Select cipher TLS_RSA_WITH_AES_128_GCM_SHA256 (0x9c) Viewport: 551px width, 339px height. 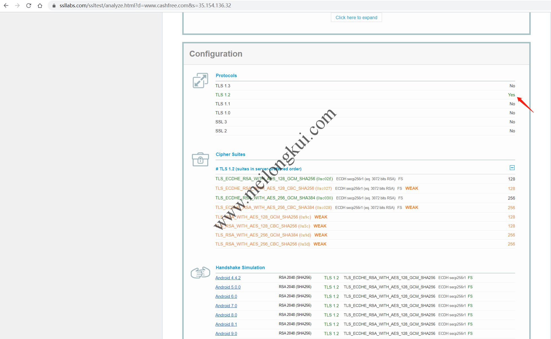click(x=263, y=217)
